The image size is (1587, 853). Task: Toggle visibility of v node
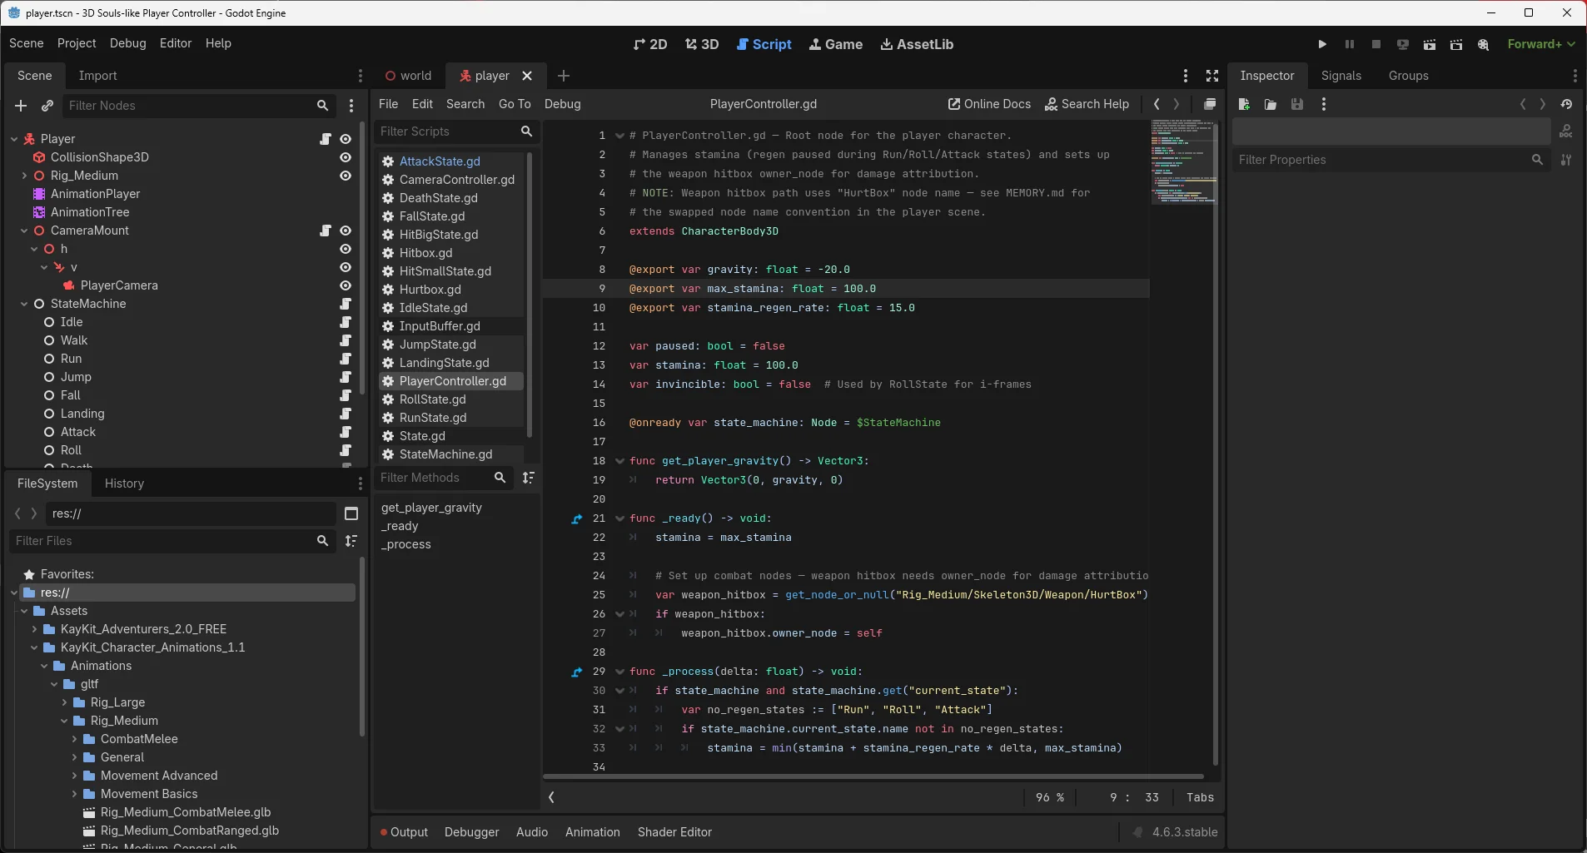(346, 267)
